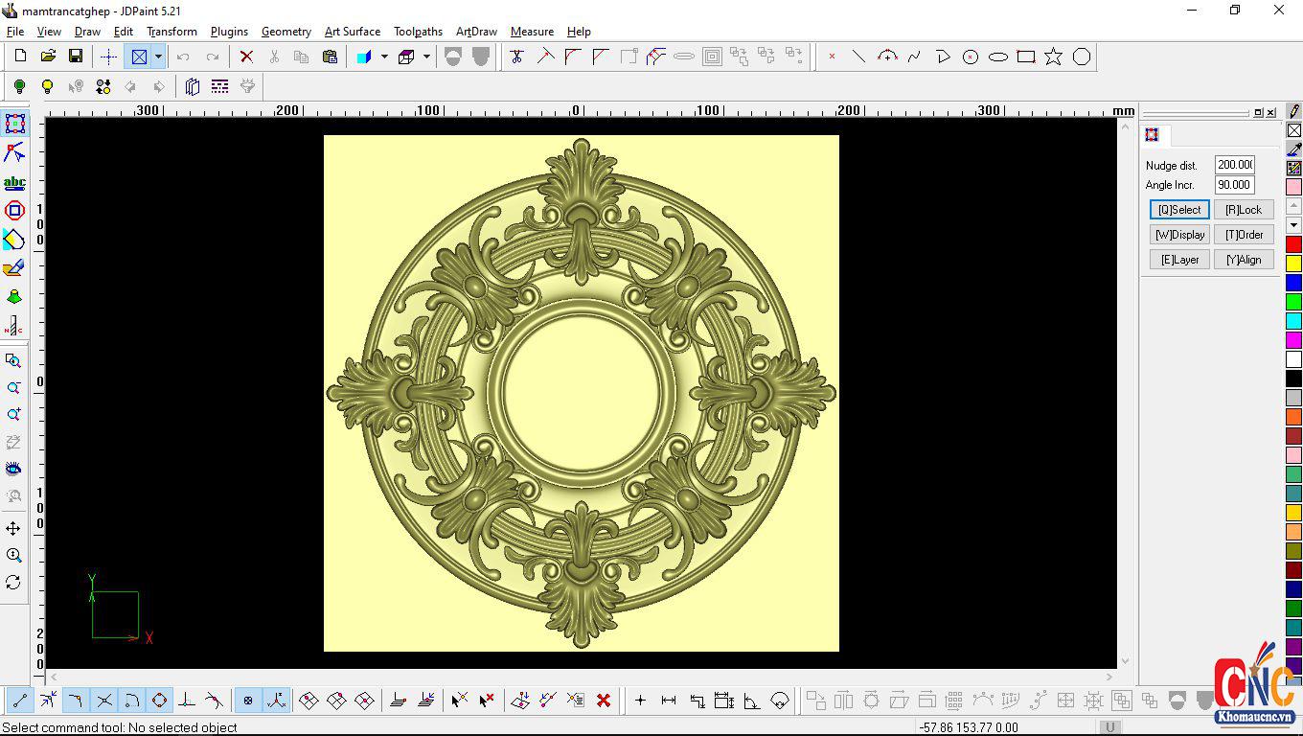Choose the ellipse drawing tool
Image resolution: width=1303 pixels, height=736 pixels.
997,57
